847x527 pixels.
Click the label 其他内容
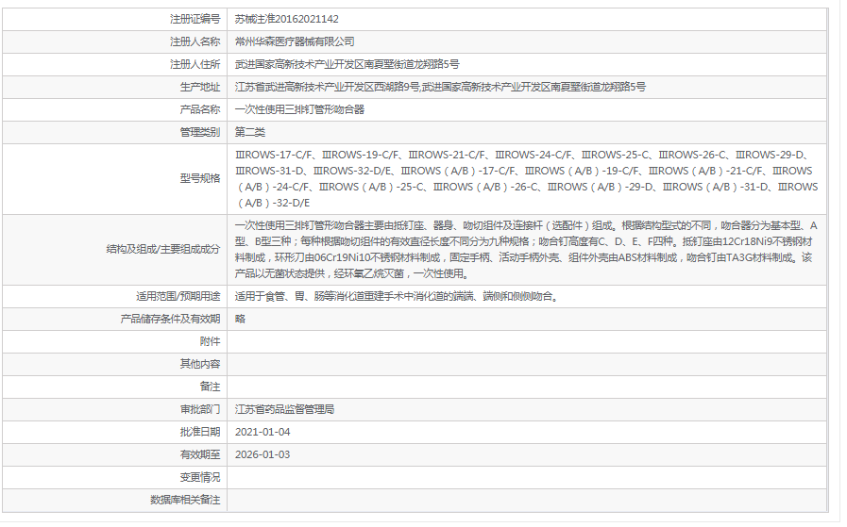(x=200, y=365)
